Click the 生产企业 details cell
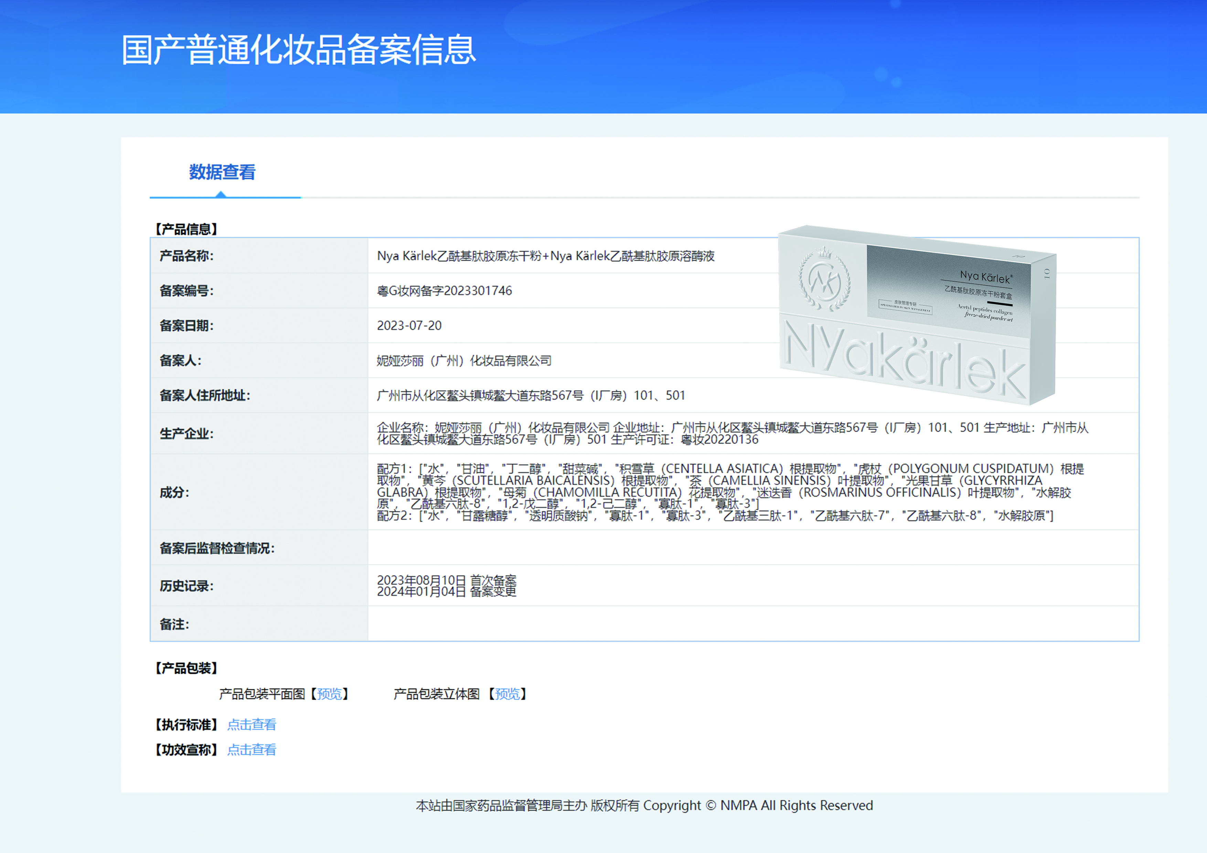Image resolution: width=1207 pixels, height=853 pixels. [753, 433]
